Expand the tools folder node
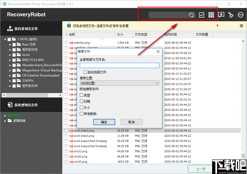Viewport: 247px width, 174px height. point(10,55)
